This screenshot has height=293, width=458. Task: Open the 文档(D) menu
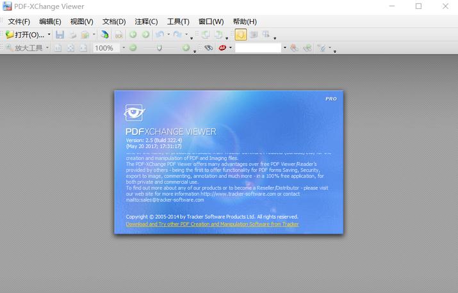pos(114,22)
